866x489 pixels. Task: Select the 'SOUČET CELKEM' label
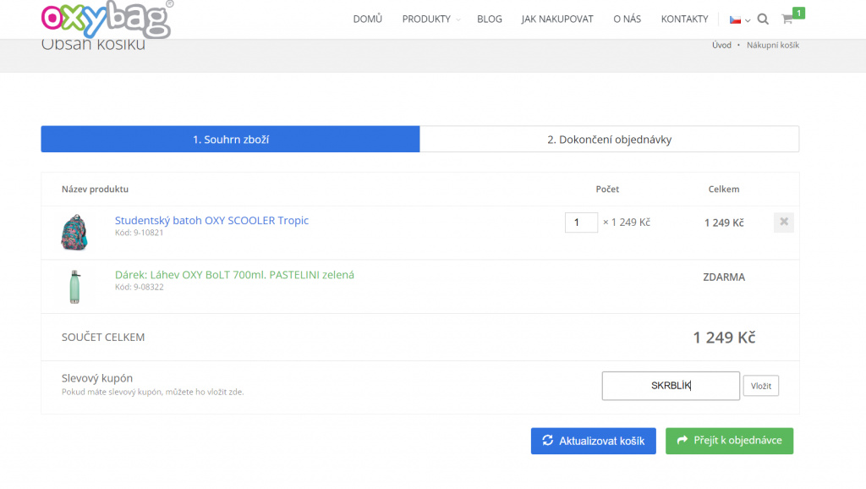pos(103,337)
